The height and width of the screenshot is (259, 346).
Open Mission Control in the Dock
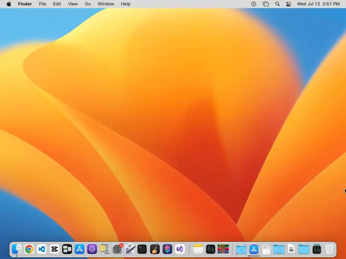(67, 249)
